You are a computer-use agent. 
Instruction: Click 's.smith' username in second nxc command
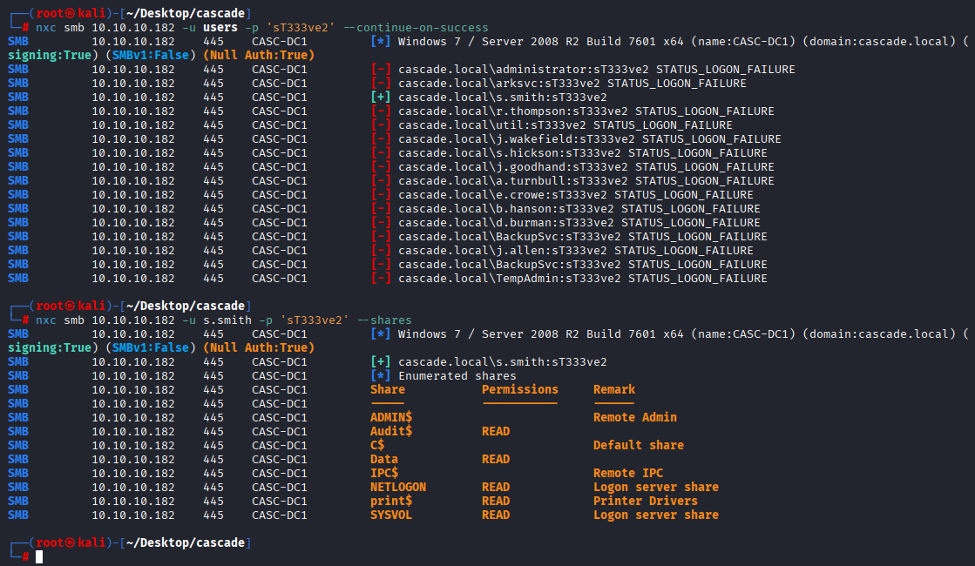pyautogui.click(x=227, y=320)
